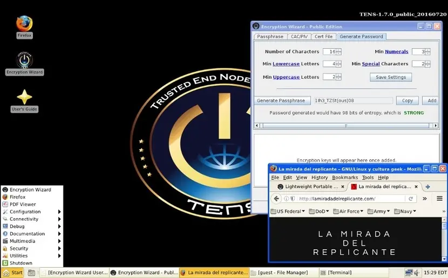Expand the Security submenu arrow

click(x=59, y=248)
